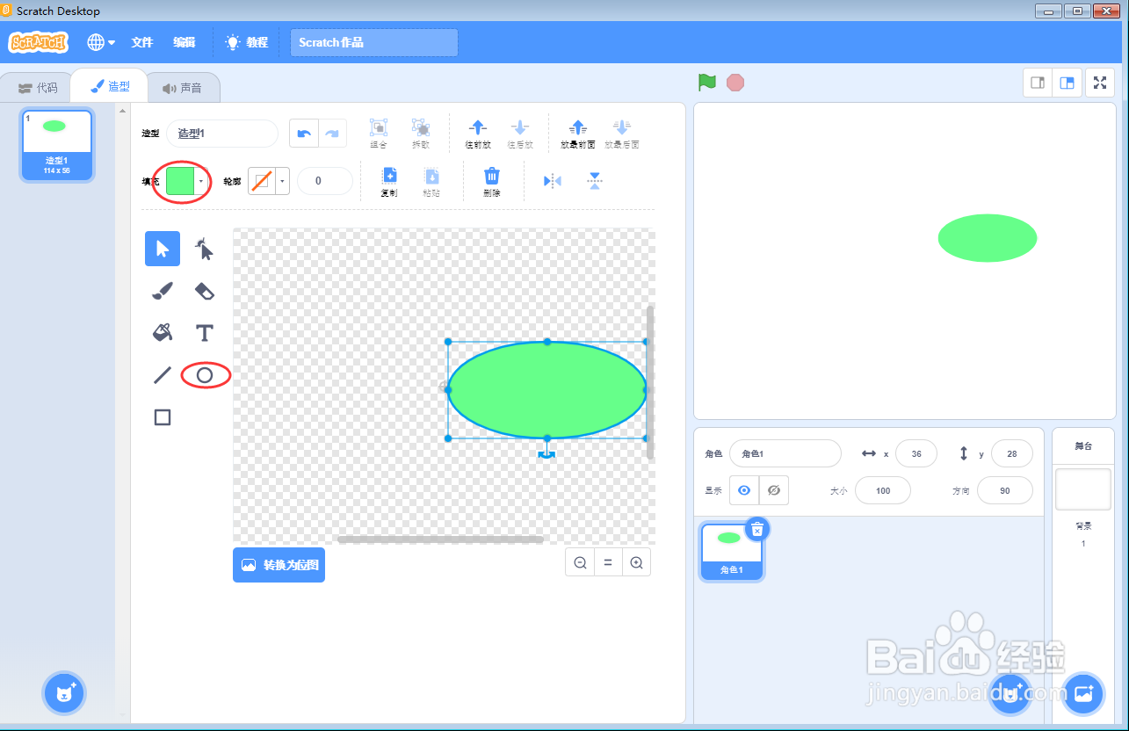Image resolution: width=1129 pixels, height=731 pixels.
Task: Switch to large stage layout
Action: (x=1067, y=83)
